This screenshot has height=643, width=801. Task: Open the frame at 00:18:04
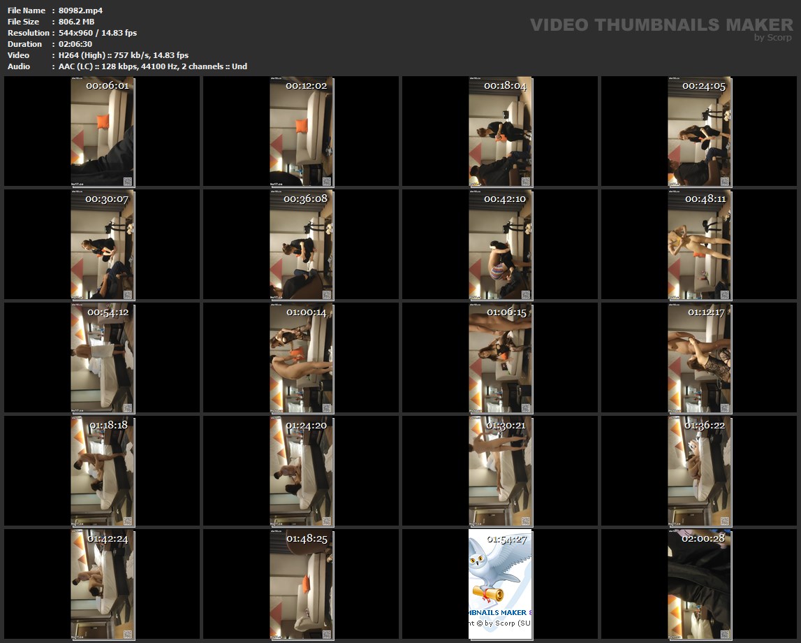click(501, 131)
